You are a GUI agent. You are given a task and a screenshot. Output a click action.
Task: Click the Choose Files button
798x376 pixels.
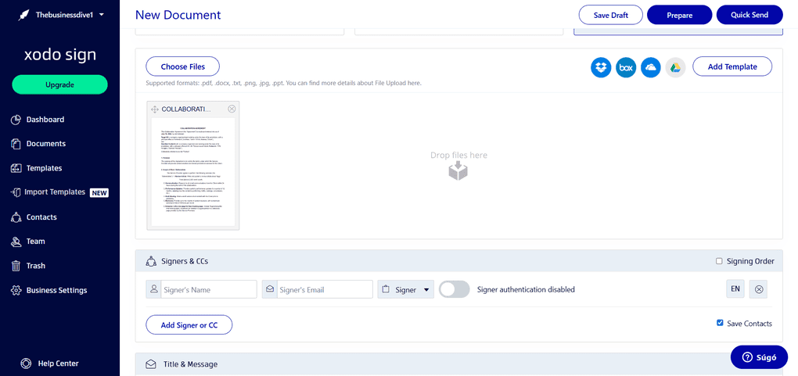[x=183, y=66]
